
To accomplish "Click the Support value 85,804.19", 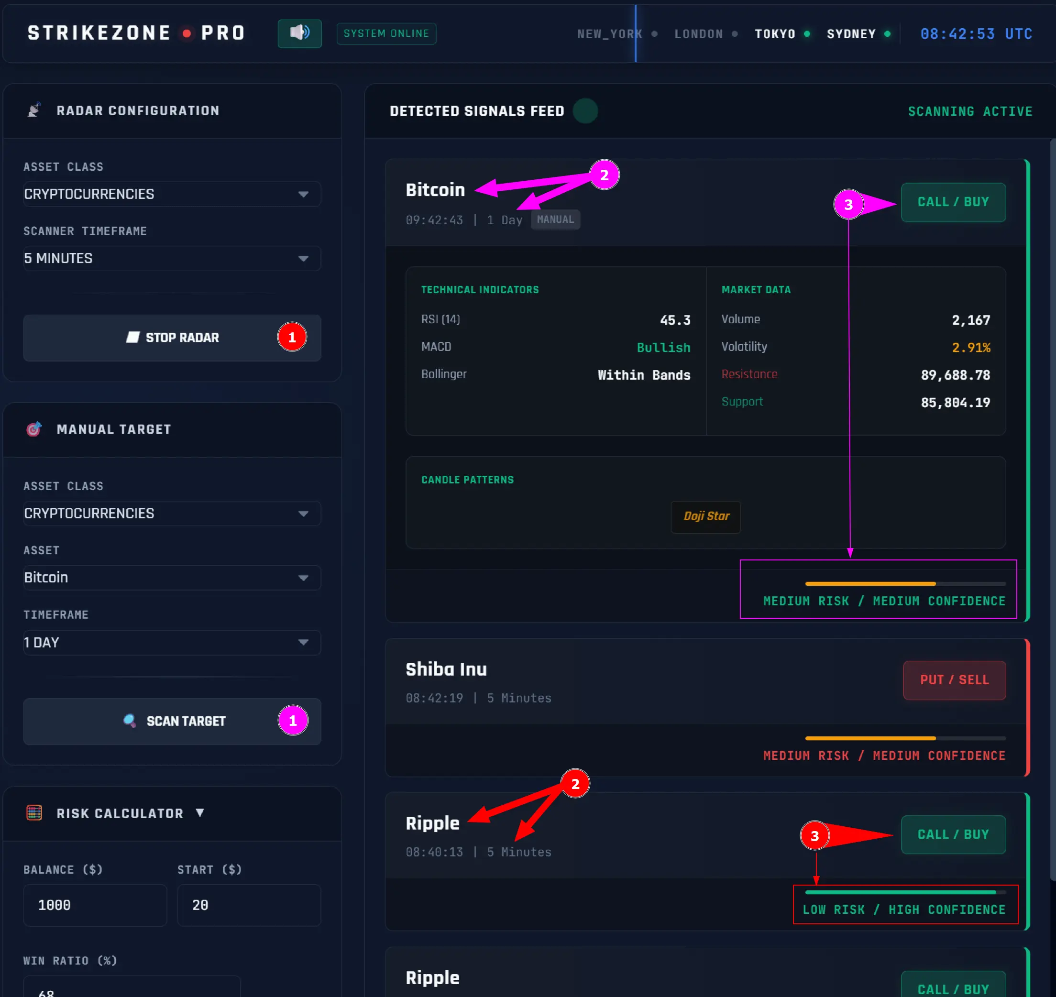I will [955, 403].
